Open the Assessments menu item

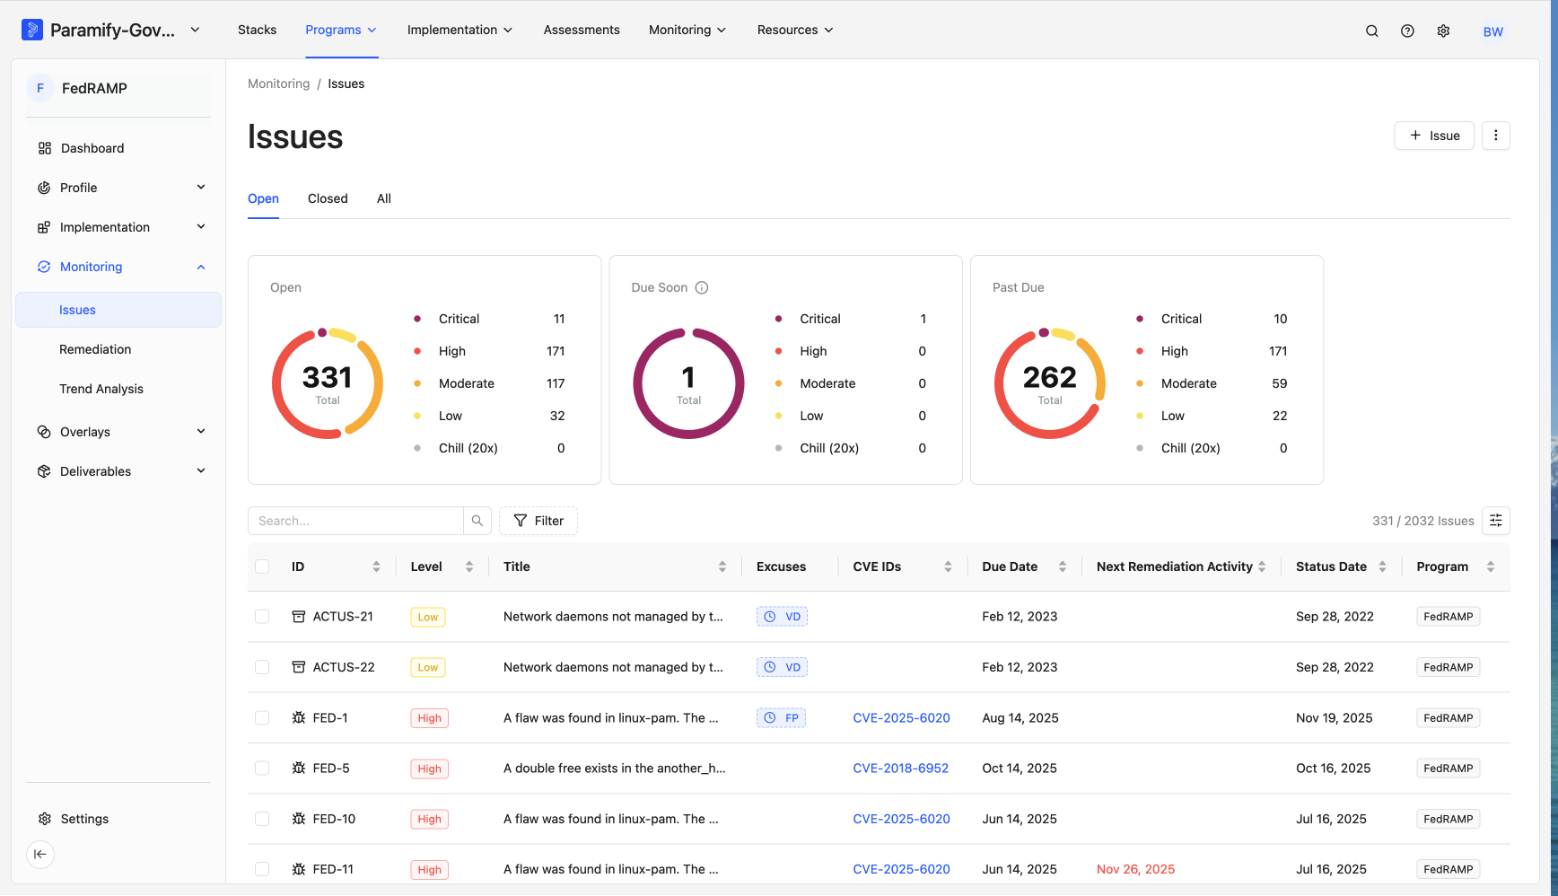[x=582, y=30]
